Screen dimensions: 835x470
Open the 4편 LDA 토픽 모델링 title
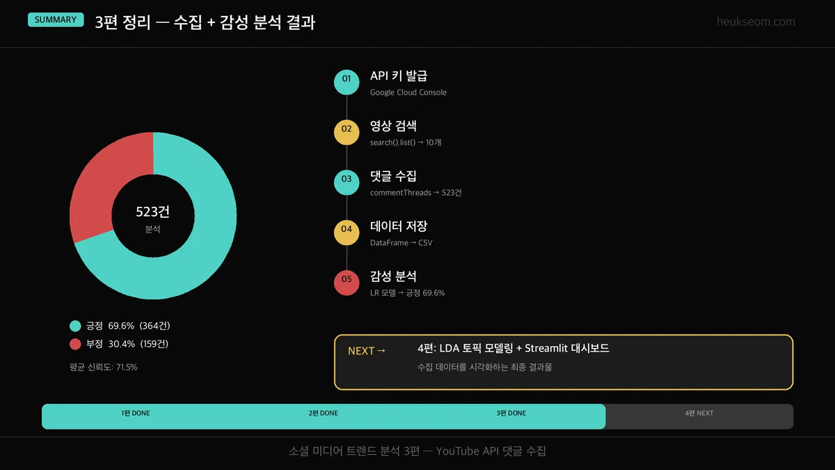click(x=513, y=348)
